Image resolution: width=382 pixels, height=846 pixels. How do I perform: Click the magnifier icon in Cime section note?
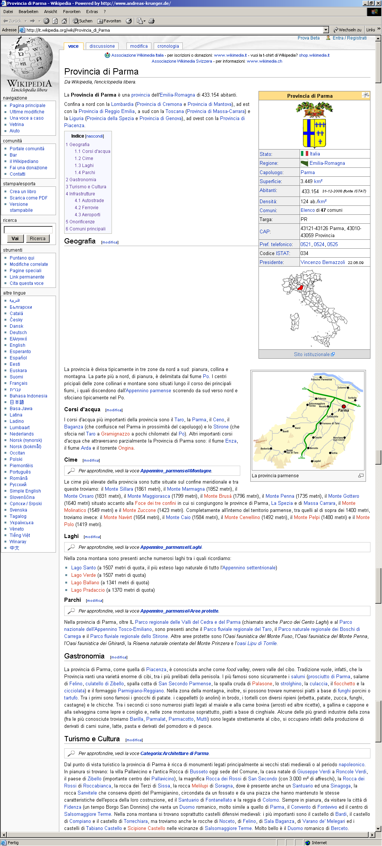click(71, 471)
